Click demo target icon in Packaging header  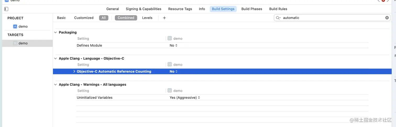(x=169, y=38)
